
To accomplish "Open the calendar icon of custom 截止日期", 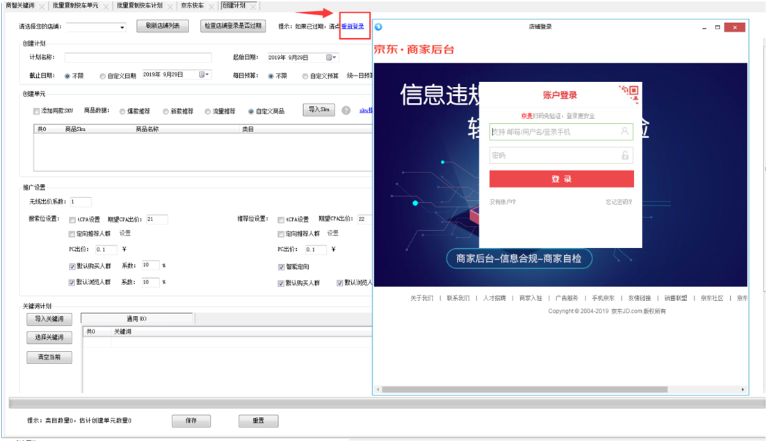I will [x=204, y=75].
